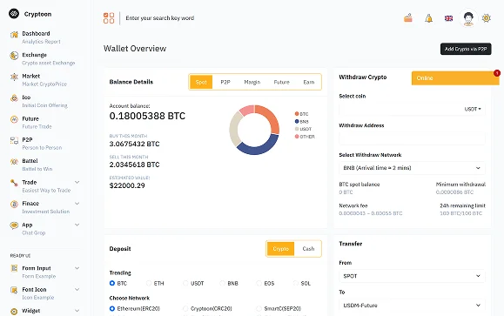Click the USDT legend color swatch
This screenshot has width=504, height=316.
[x=297, y=129]
